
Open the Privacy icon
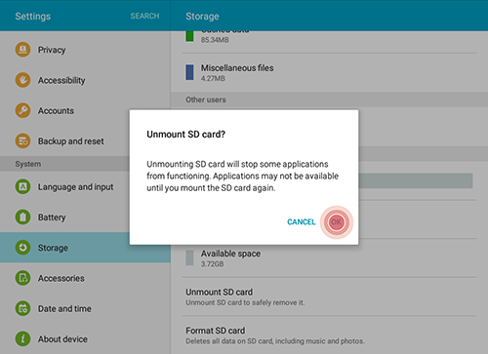[x=22, y=50]
